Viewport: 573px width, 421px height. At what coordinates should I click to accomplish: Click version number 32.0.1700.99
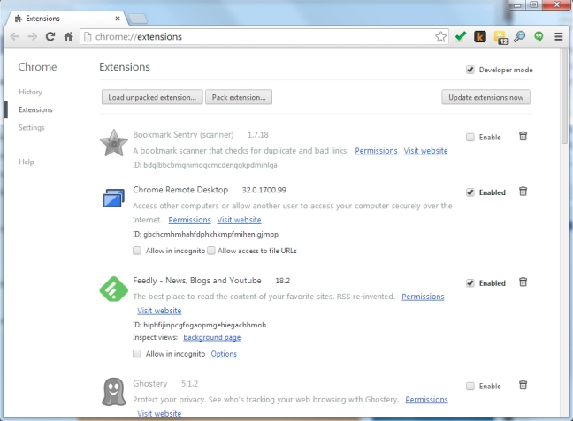[x=264, y=190]
